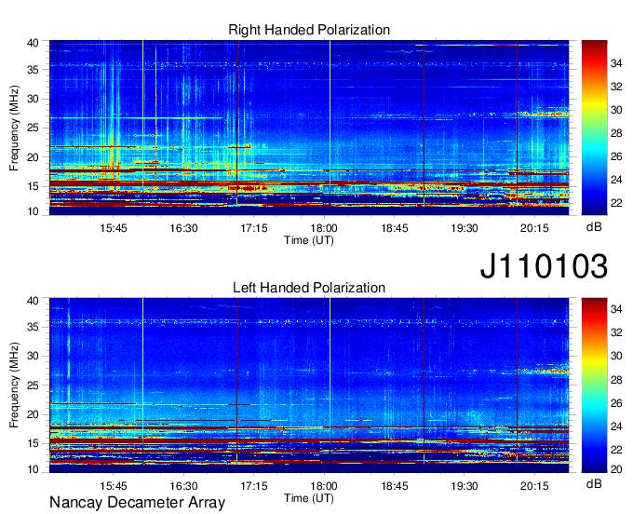Click the Left Handed Polarization spectrogram image

click(309, 385)
